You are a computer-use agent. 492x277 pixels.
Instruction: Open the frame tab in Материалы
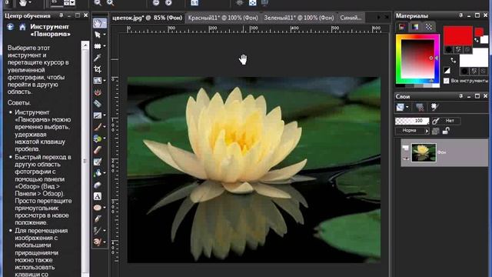coord(402,27)
